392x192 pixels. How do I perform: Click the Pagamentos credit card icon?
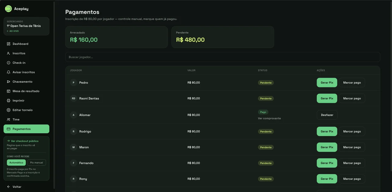tap(9, 129)
